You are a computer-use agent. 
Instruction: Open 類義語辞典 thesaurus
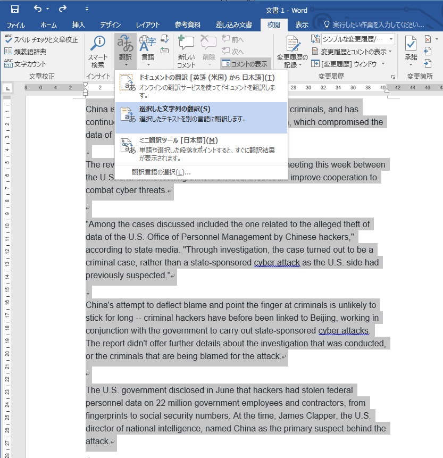(x=26, y=52)
